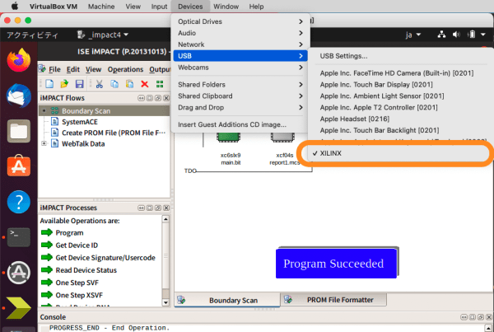Screen dimensions: 494x332
Task: Expand the Shared Clipboard submenu
Action: (x=240, y=96)
